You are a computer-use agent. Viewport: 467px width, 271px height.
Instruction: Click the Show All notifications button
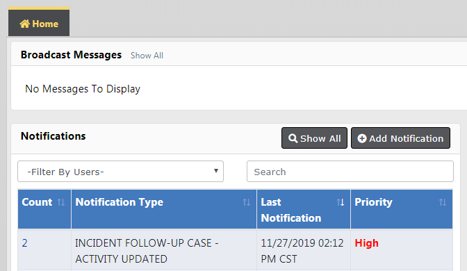click(314, 138)
